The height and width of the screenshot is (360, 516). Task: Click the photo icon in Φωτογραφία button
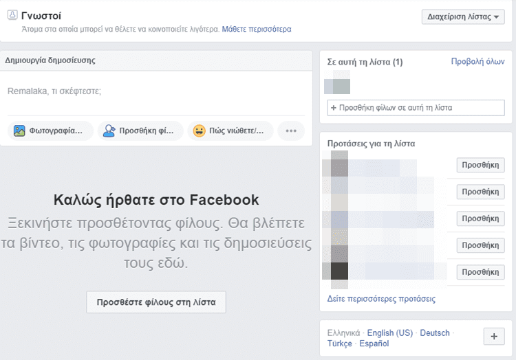click(x=19, y=131)
